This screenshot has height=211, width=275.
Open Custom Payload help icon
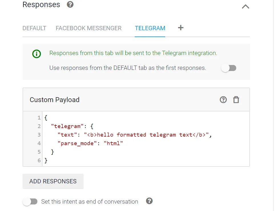click(223, 100)
